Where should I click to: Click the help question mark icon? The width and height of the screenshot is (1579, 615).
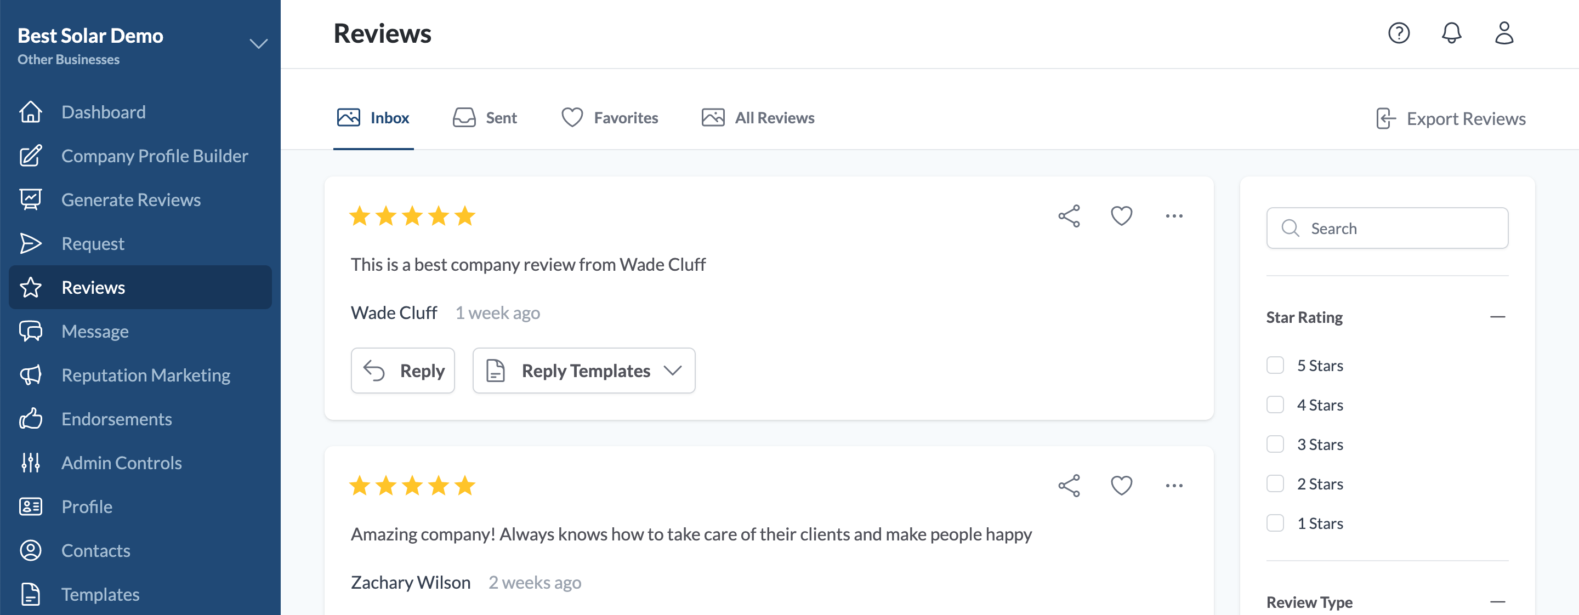(x=1398, y=33)
